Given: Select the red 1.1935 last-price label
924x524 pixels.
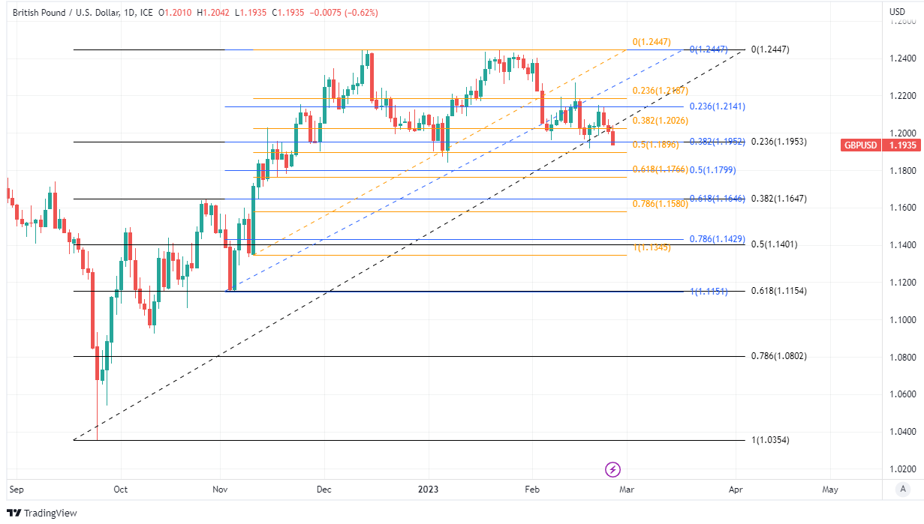Looking at the screenshot, I should coord(904,145).
